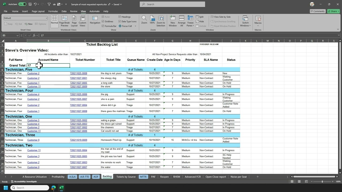Open the Focus Cell dropdown arrow
This screenshot has height=192, width=342.
[x=135, y=26]
